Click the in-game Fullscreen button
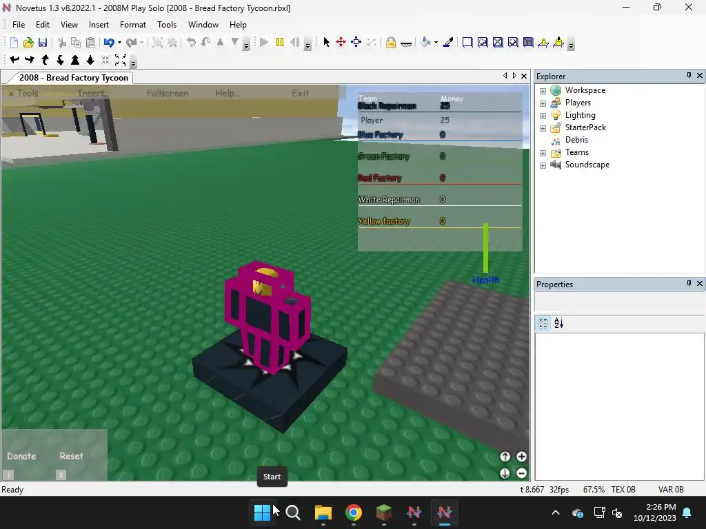706x529 pixels. (x=168, y=93)
